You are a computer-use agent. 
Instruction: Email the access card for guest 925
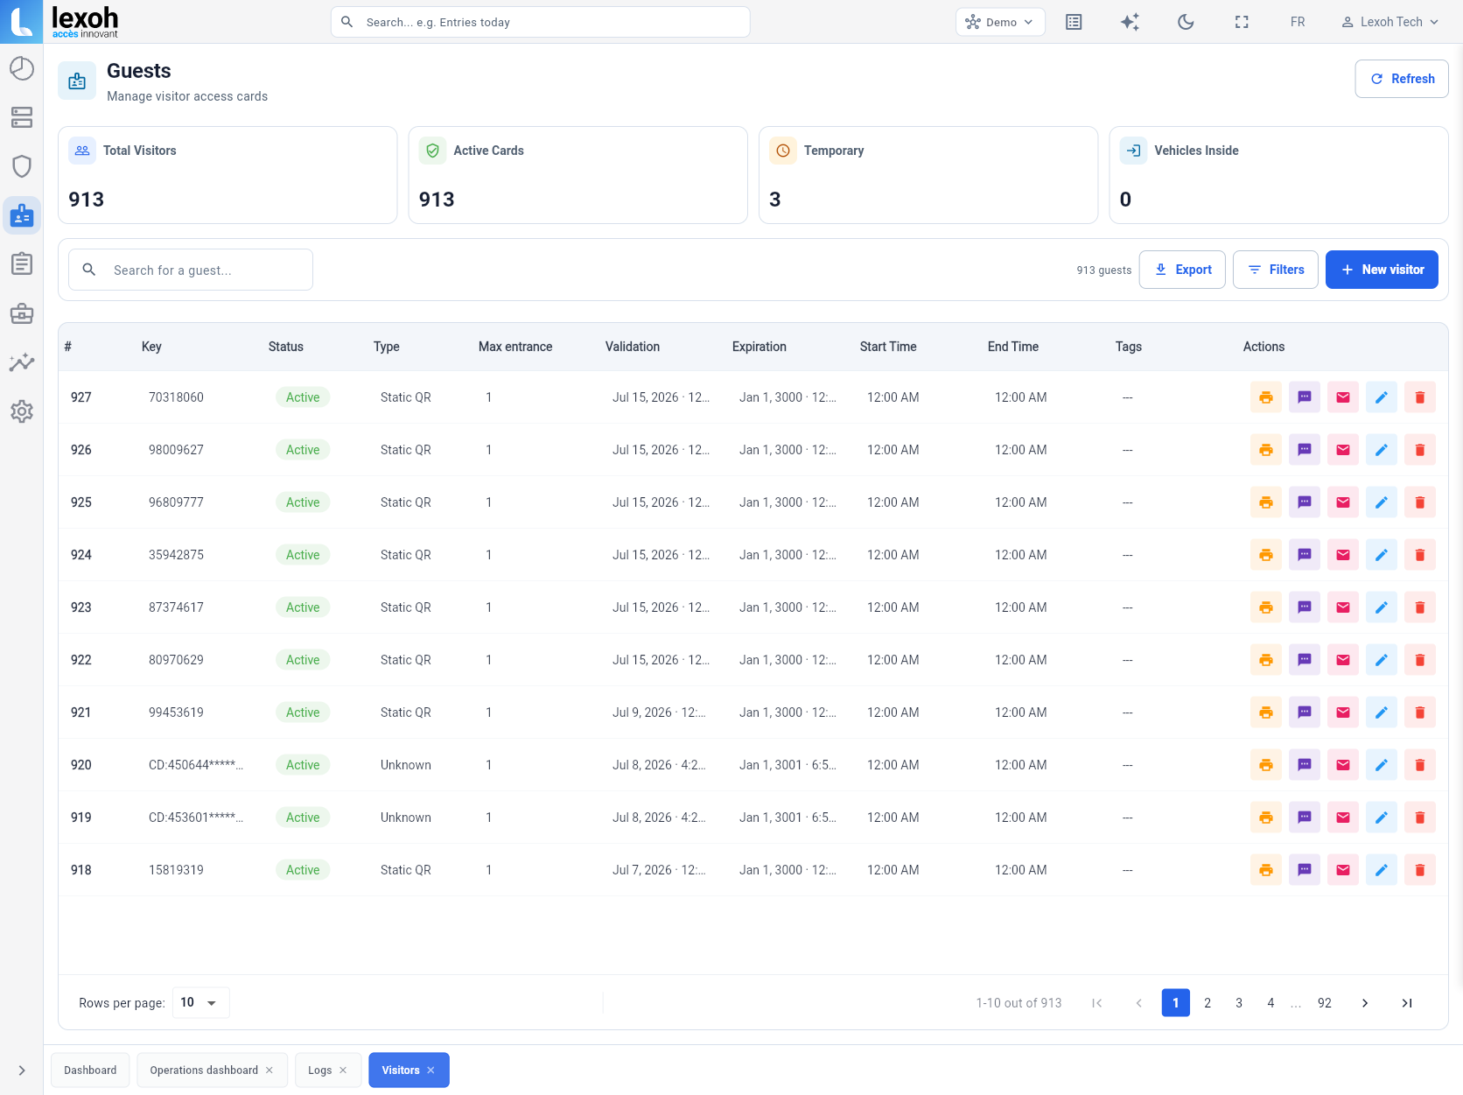point(1343,502)
